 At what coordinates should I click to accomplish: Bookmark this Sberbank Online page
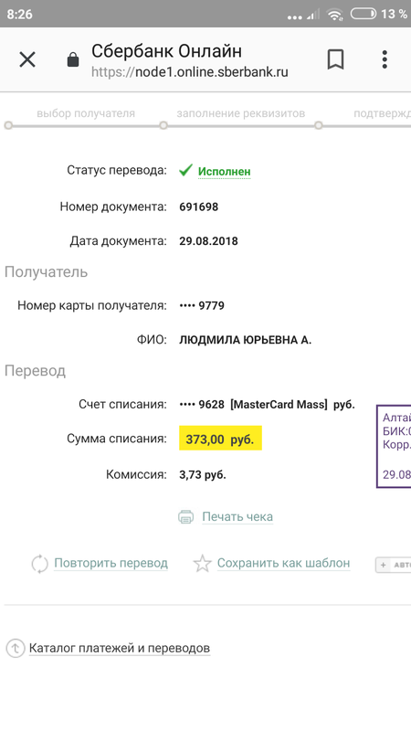335,60
